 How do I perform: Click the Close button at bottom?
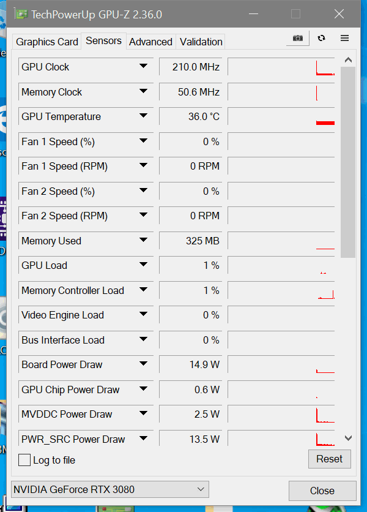[322, 491]
